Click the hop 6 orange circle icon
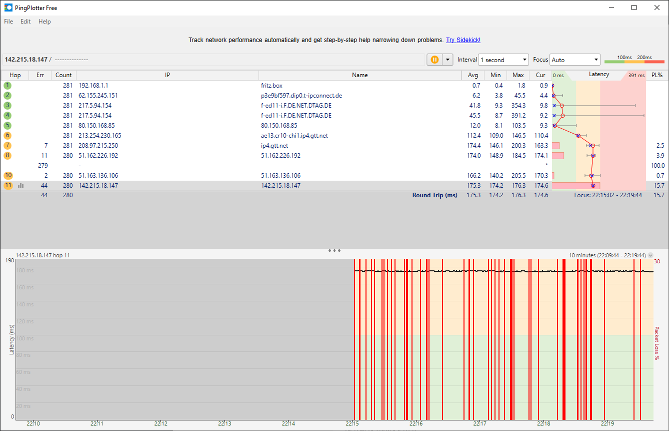 click(x=7, y=136)
